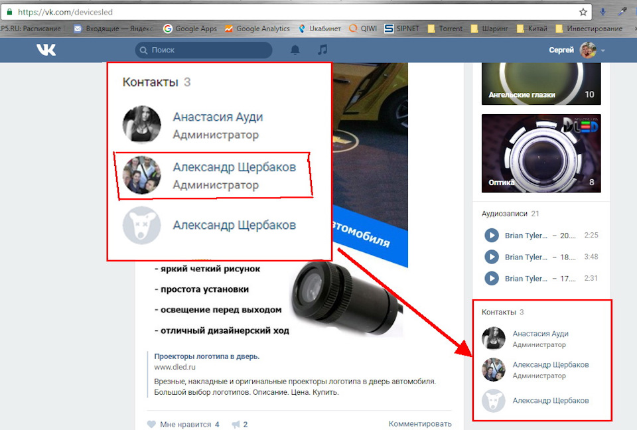Play the Brian Tyler track lasting 2:31
The image size is (637, 430).
[491, 279]
